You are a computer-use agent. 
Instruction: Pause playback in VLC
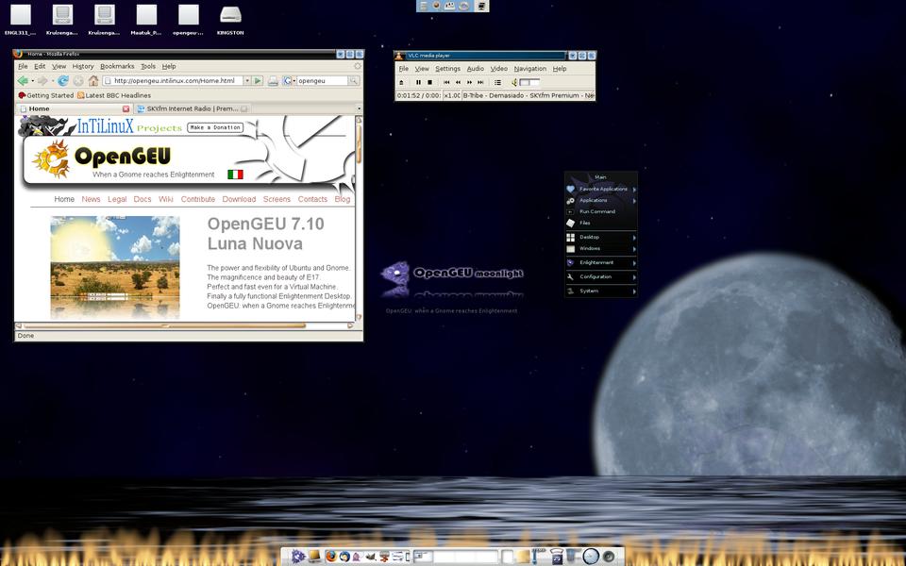tap(418, 82)
